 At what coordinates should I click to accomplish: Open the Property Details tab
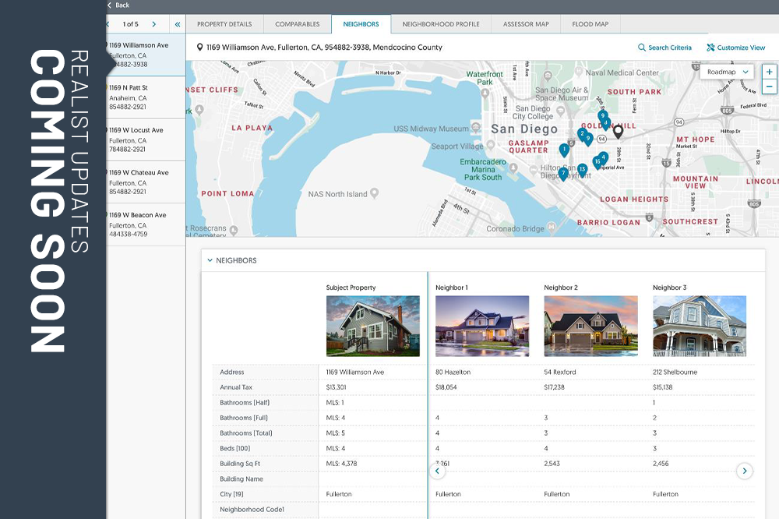coord(224,24)
